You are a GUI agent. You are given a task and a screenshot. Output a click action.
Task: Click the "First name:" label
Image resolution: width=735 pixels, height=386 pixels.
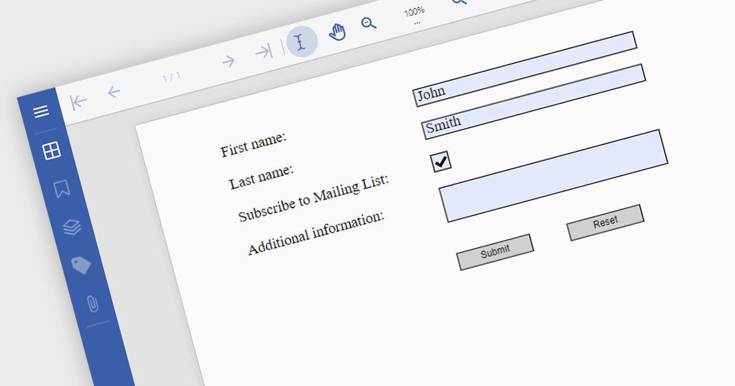pos(254,145)
